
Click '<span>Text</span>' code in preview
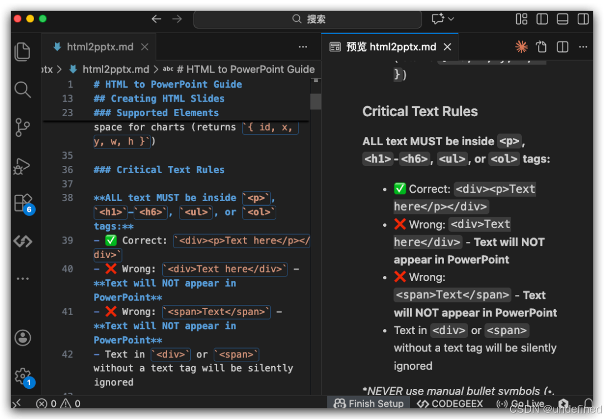point(452,295)
